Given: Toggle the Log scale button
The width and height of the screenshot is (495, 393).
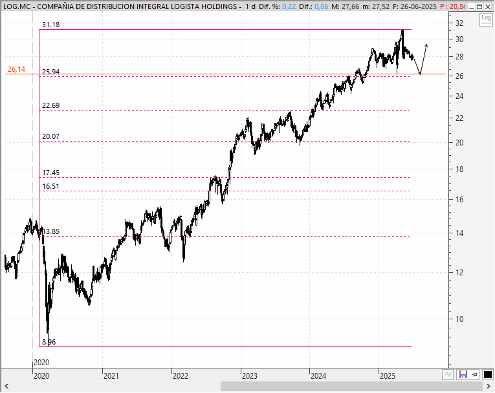Looking at the screenshot, I should [x=486, y=19].
